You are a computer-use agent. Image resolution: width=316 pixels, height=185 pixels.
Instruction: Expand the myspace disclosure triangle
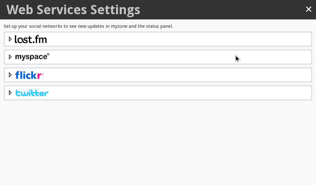tap(10, 57)
